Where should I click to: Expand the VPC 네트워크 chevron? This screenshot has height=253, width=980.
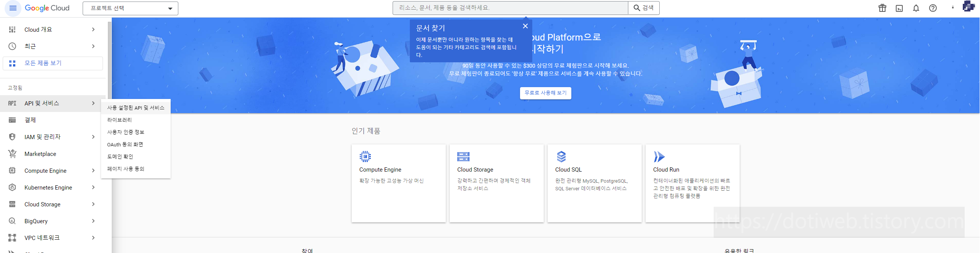pyautogui.click(x=93, y=238)
